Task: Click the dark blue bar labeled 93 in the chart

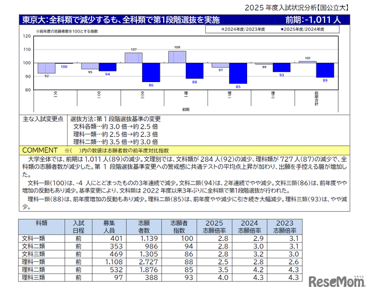Action: click(281, 67)
